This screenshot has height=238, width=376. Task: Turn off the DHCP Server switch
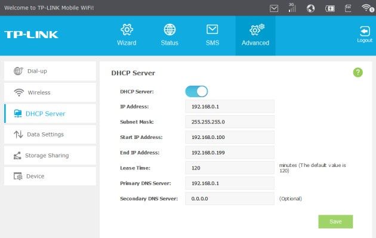(x=196, y=91)
